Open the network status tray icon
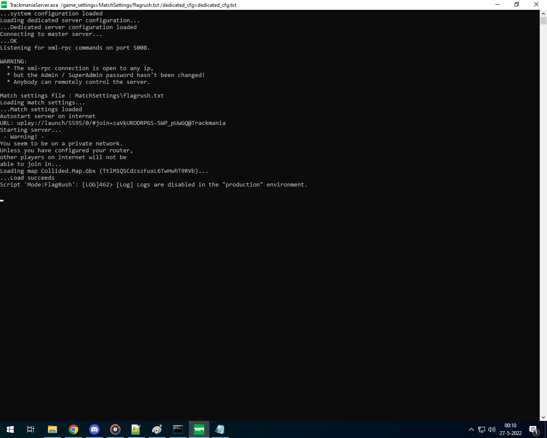The height and width of the screenshot is (438, 547). (x=482, y=429)
